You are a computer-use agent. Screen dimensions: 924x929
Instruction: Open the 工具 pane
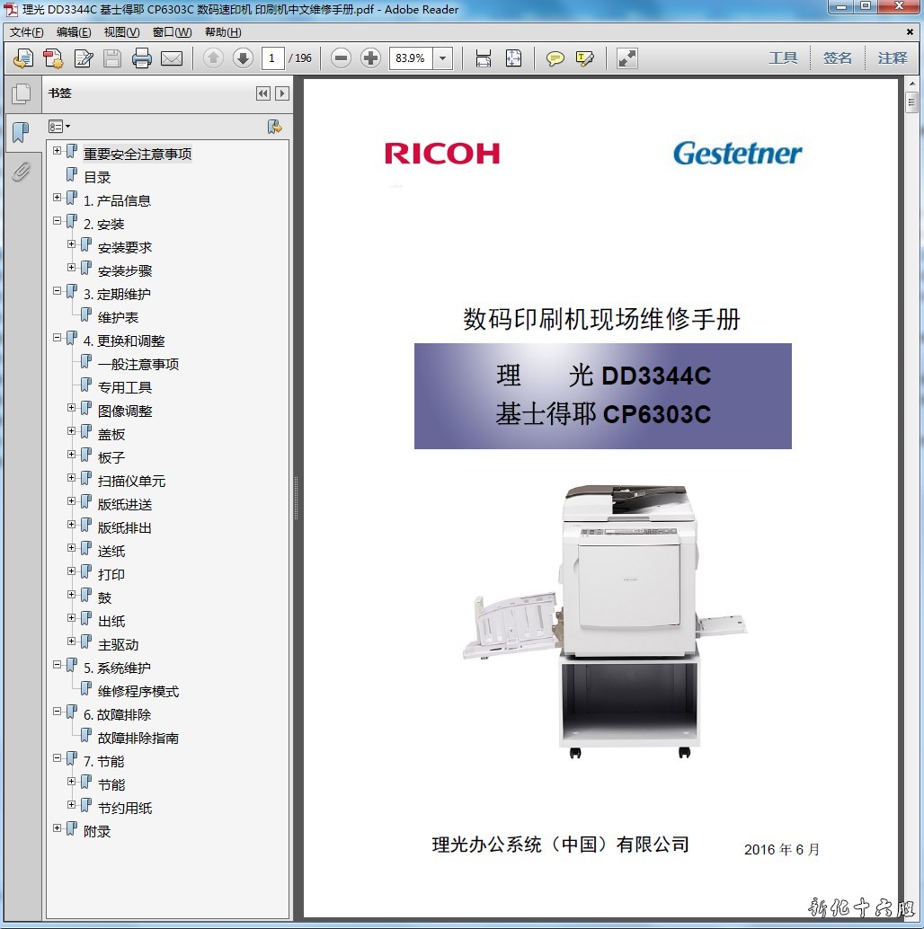[783, 58]
